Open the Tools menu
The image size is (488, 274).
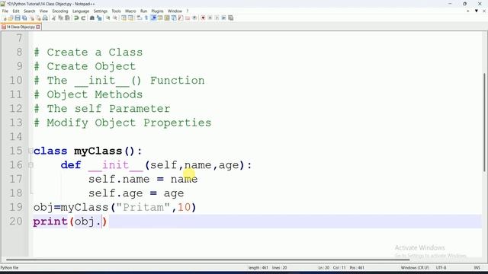[116, 11]
